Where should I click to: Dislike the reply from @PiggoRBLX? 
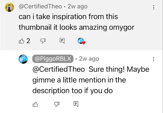click(x=57, y=104)
